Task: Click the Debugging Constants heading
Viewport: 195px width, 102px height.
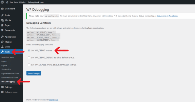Action: click(39, 23)
